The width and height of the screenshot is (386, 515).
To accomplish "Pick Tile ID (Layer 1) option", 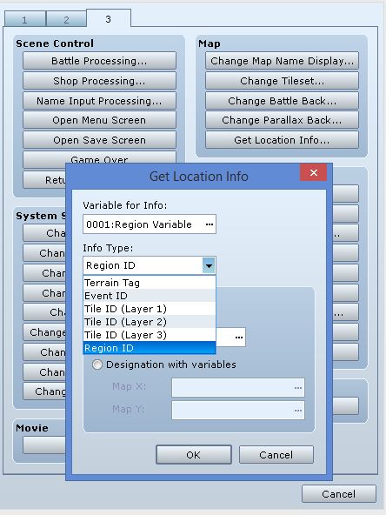I will pos(150,309).
